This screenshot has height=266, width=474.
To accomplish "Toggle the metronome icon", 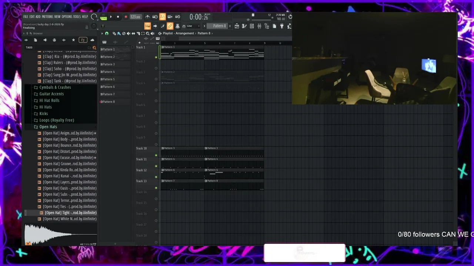I will coord(147,17).
